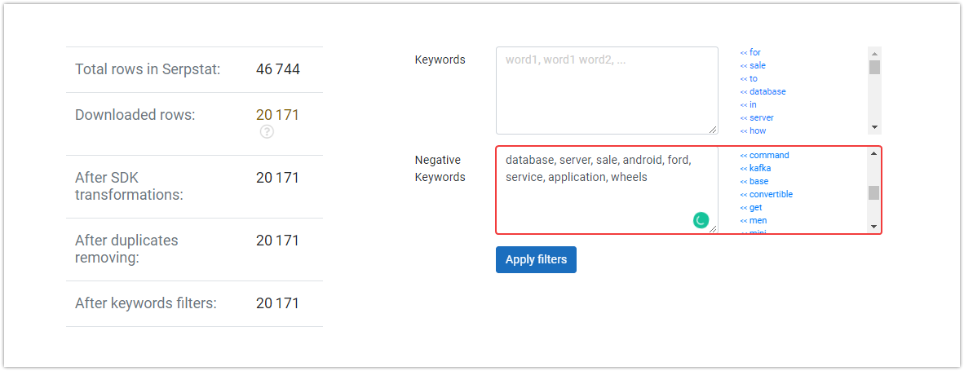This screenshot has height=371, width=964.
Task: Add the suggested word "database" to Keywords
Action: (763, 91)
